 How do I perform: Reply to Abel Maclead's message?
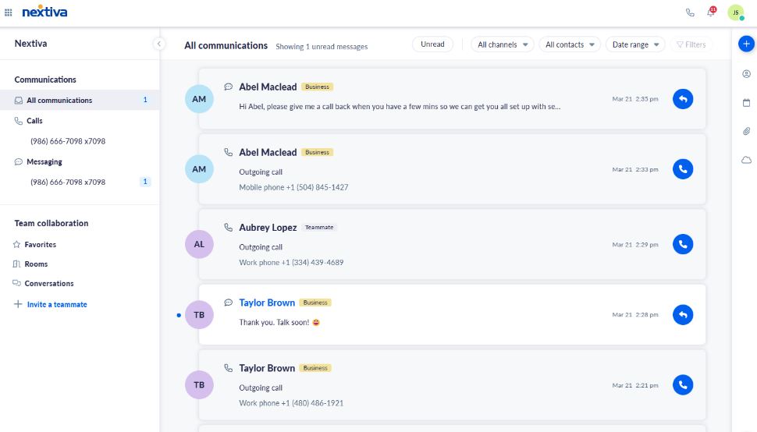click(683, 99)
